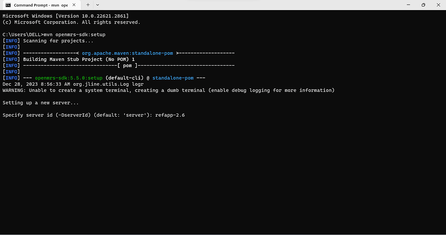446x235 pixels.
Task: Click the WARNING: label in the output
Action: pyautogui.click(x=14, y=91)
